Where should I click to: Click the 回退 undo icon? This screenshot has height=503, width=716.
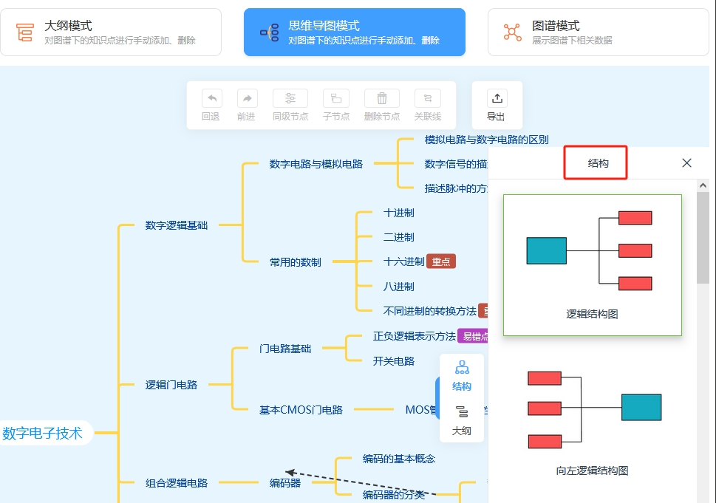(211, 99)
